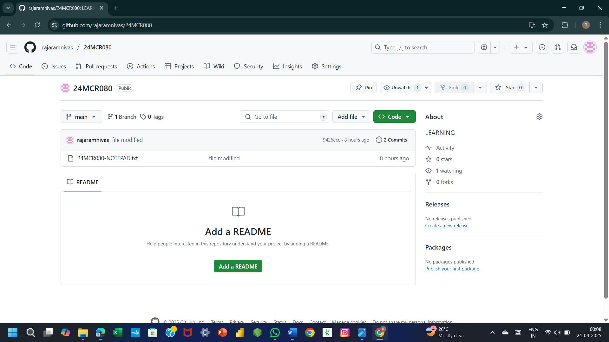609x342 pixels.
Task: Switch to the Code tab
Action: tap(21, 66)
